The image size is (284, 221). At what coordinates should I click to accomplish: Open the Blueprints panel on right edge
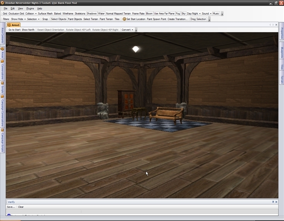[x=281, y=53]
